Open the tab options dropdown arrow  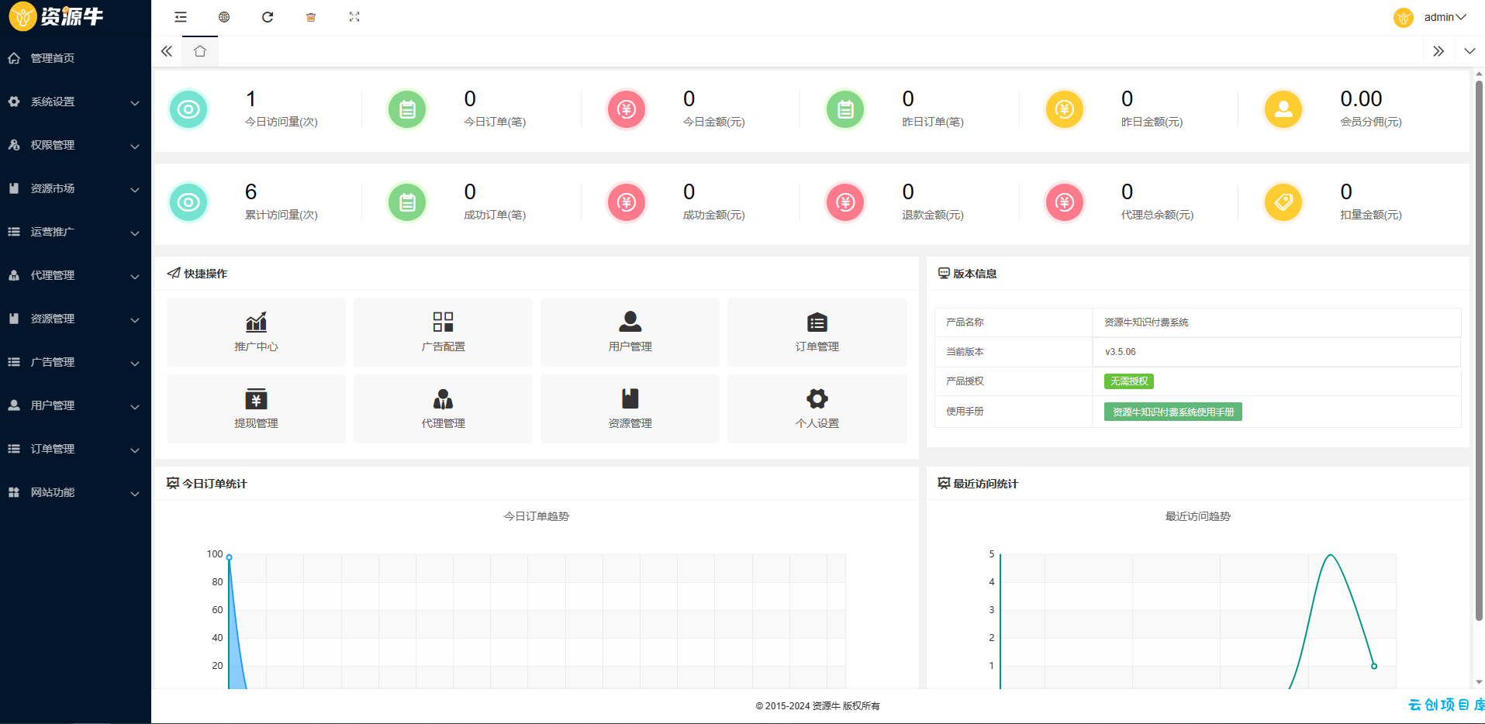(1469, 51)
